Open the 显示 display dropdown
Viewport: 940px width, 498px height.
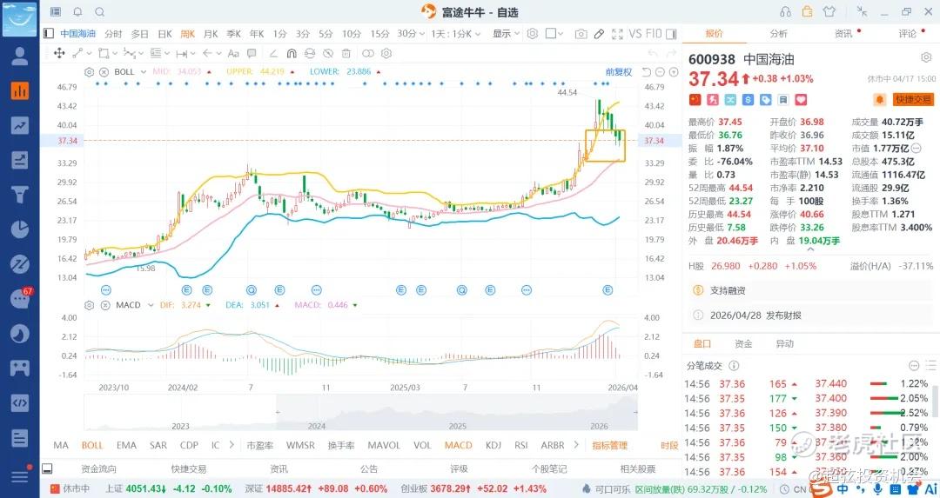pos(506,34)
